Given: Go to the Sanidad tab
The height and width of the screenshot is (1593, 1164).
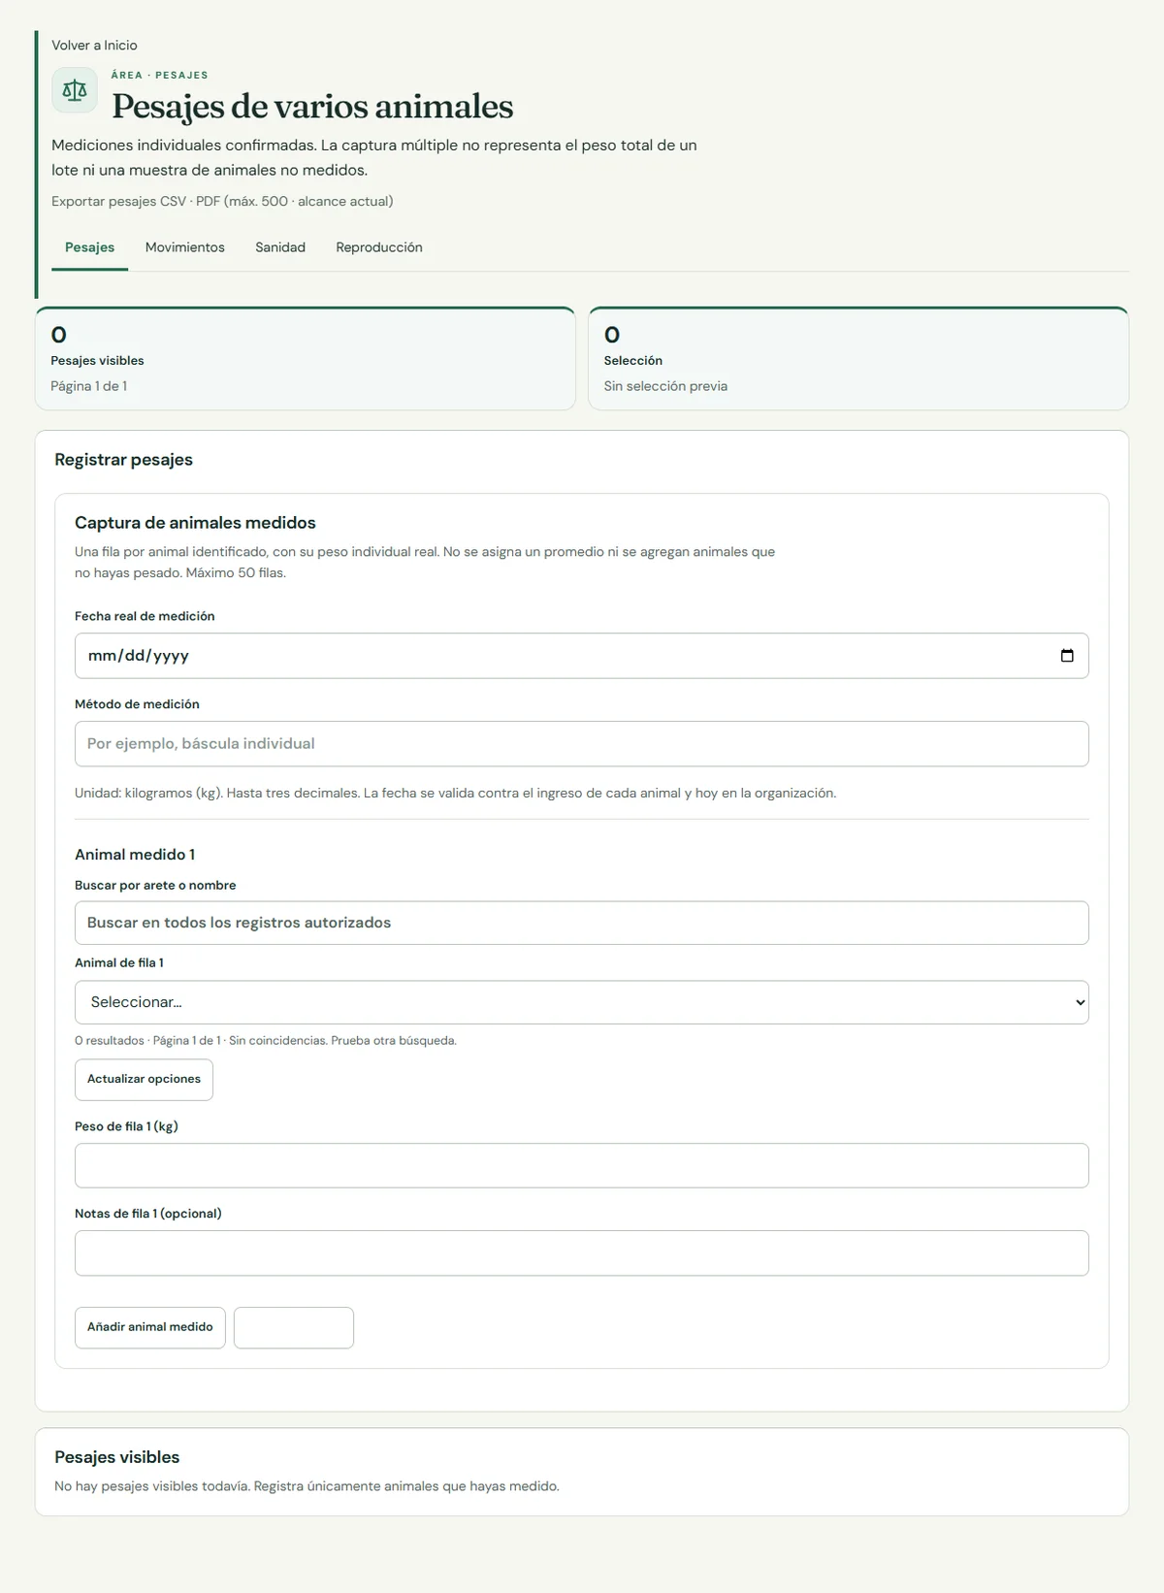Looking at the screenshot, I should pyautogui.click(x=280, y=247).
